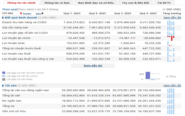Screen dimensions: 185x116
Task: Select the Lợi nhuận sau thuế của công ty mẹ label
Action: coord(28,59)
